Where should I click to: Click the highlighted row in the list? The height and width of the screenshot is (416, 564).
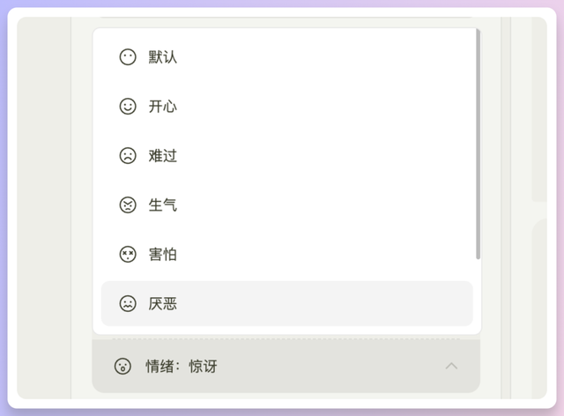coord(286,304)
